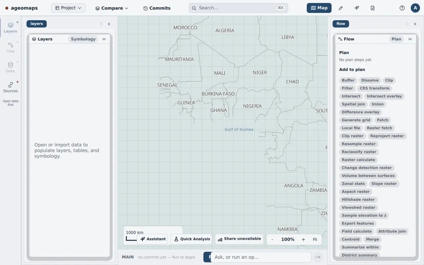The width and height of the screenshot is (424, 265).
Task: Add Hillshade raster to plan
Action: coord(358,200)
